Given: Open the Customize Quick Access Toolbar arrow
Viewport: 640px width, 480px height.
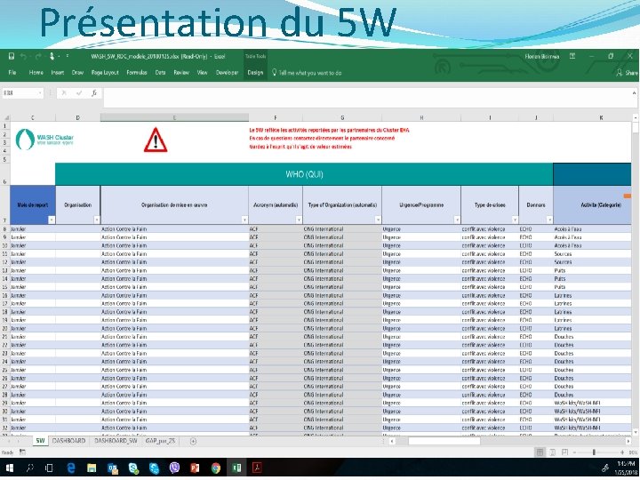Looking at the screenshot, I should [x=68, y=56].
